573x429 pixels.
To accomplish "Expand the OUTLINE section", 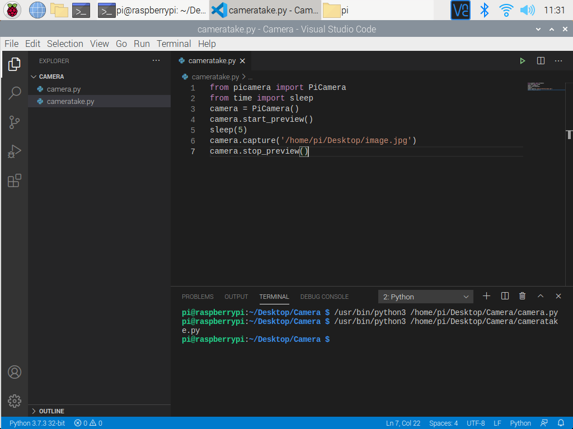I will (51, 411).
